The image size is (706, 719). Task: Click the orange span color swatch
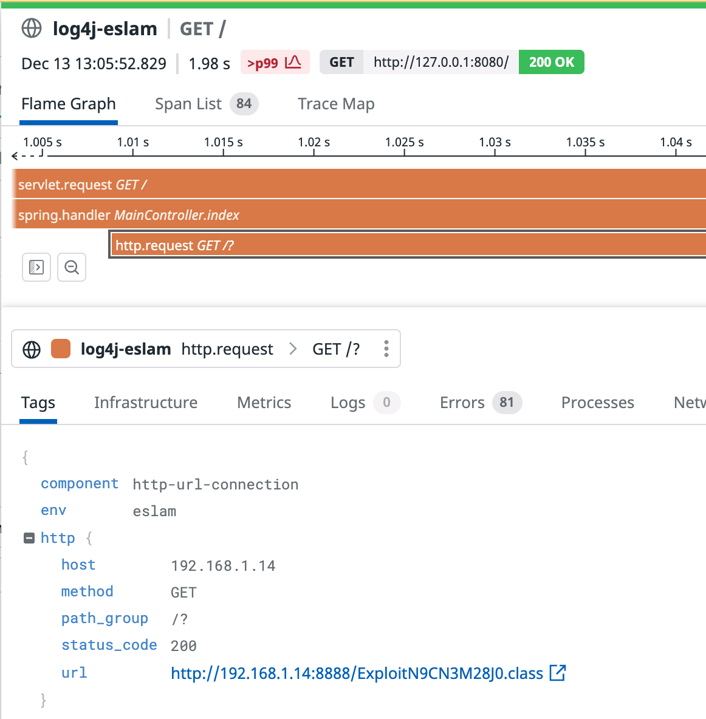[x=60, y=349]
